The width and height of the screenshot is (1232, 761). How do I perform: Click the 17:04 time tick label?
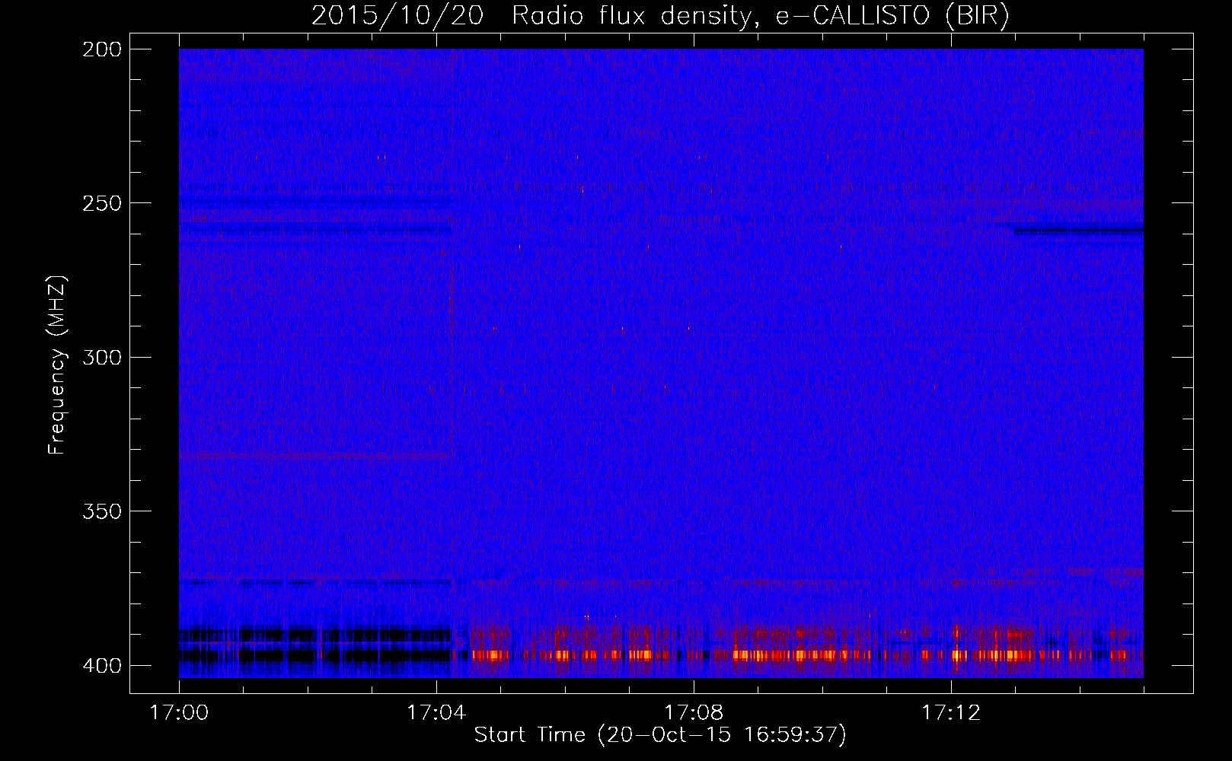[x=436, y=713]
